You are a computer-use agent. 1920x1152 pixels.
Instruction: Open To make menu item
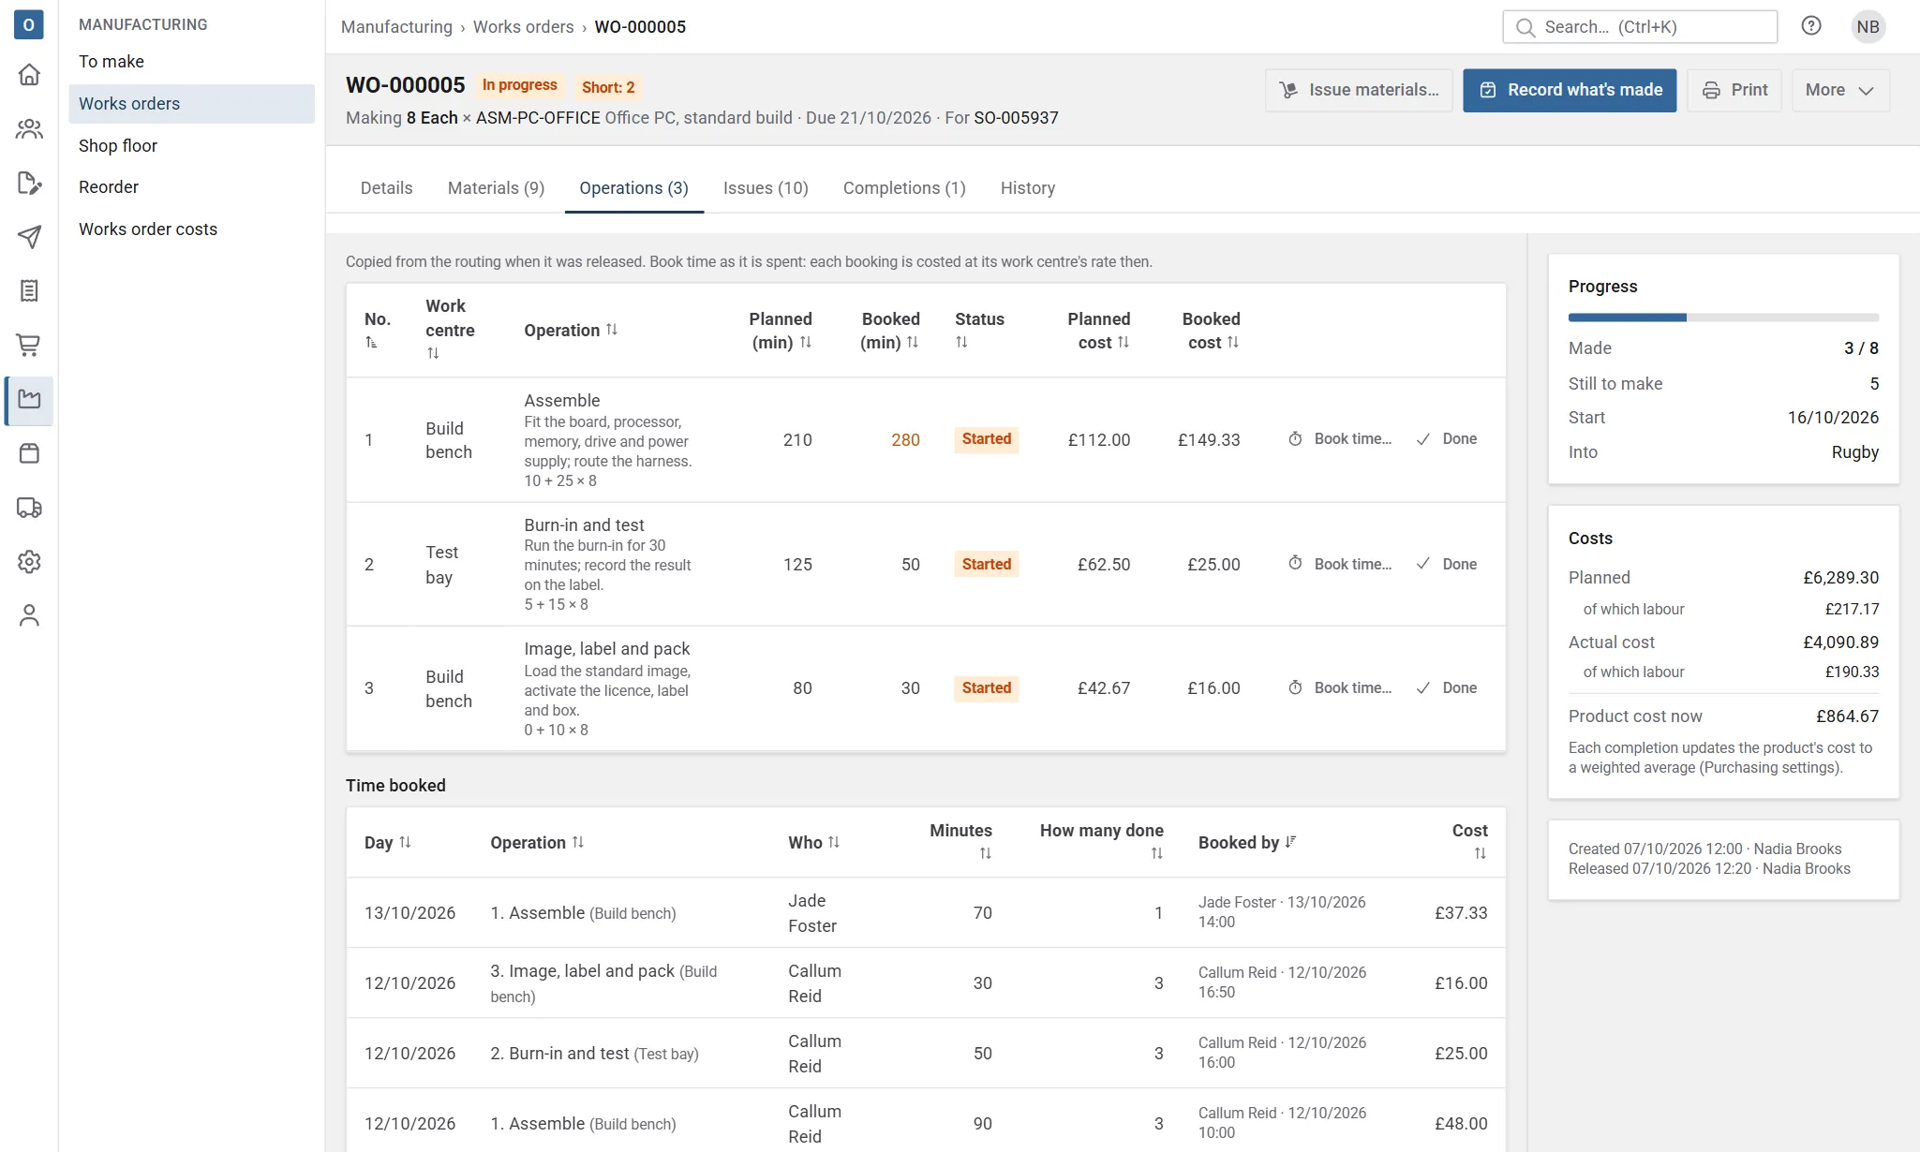pos(191,62)
